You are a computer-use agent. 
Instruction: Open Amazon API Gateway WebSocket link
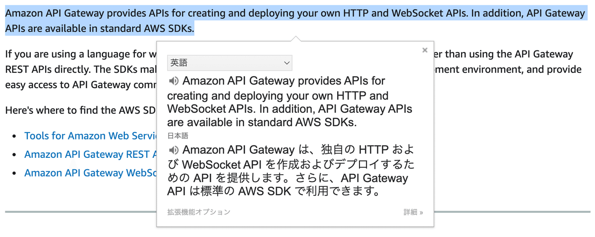(90, 173)
